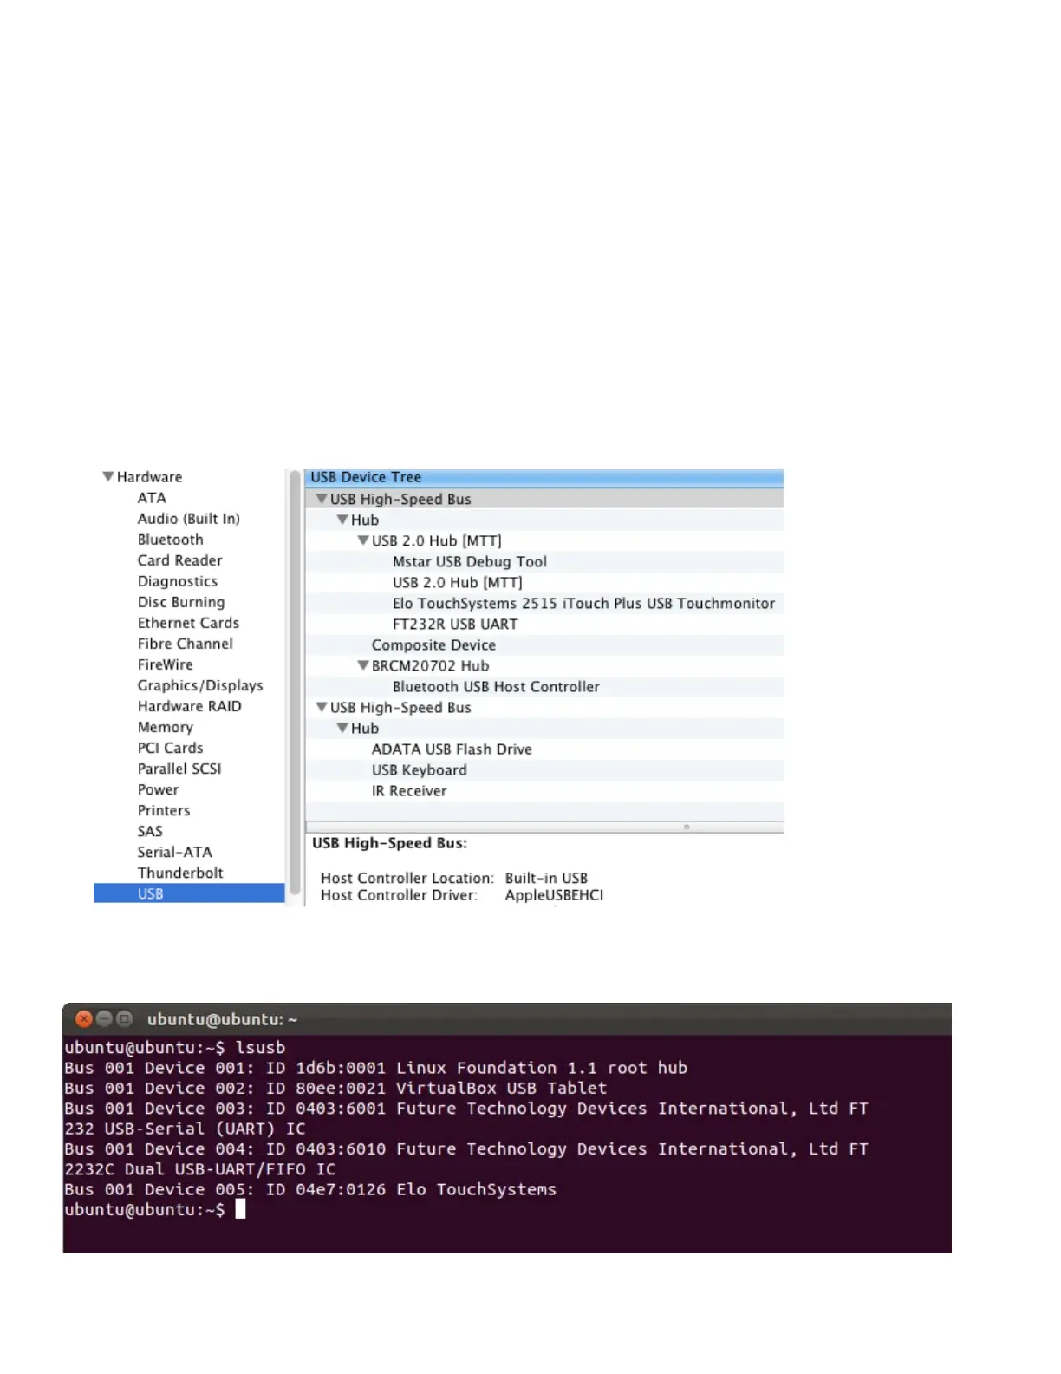The image size is (1061, 1374).
Task: Minimize the ubuntu@ubuntu terminal window
Action: 104,1018
